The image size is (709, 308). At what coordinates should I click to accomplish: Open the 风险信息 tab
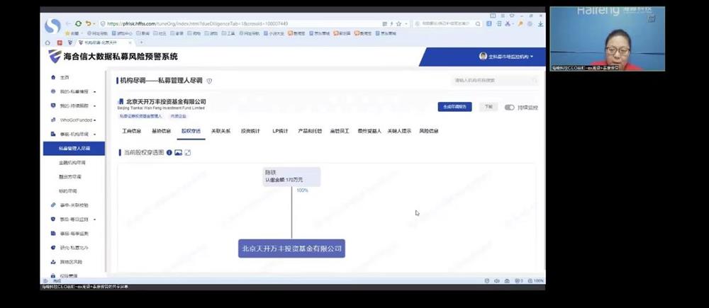(x=429, y=131)
